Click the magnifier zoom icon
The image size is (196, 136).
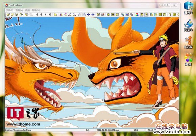point(122,15)
